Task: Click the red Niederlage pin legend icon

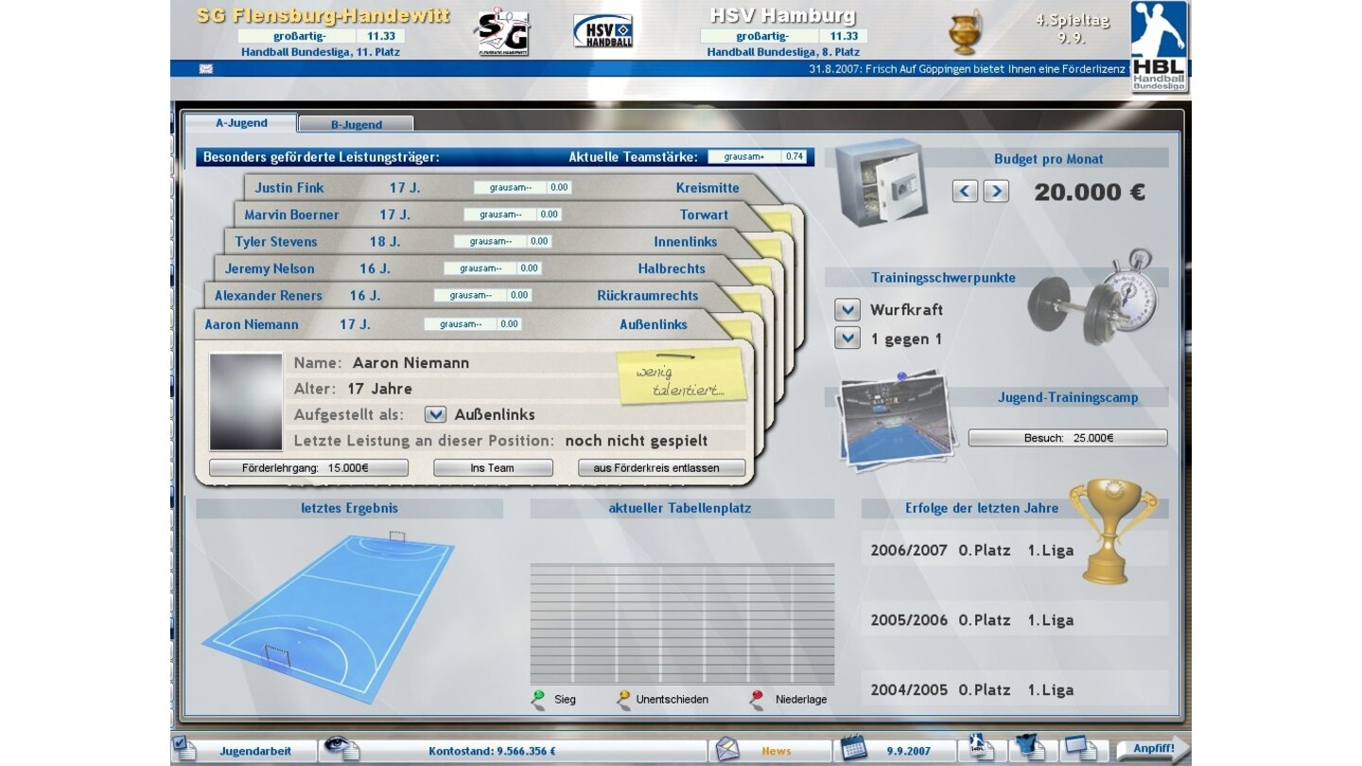Action: [x=756, y=700]
